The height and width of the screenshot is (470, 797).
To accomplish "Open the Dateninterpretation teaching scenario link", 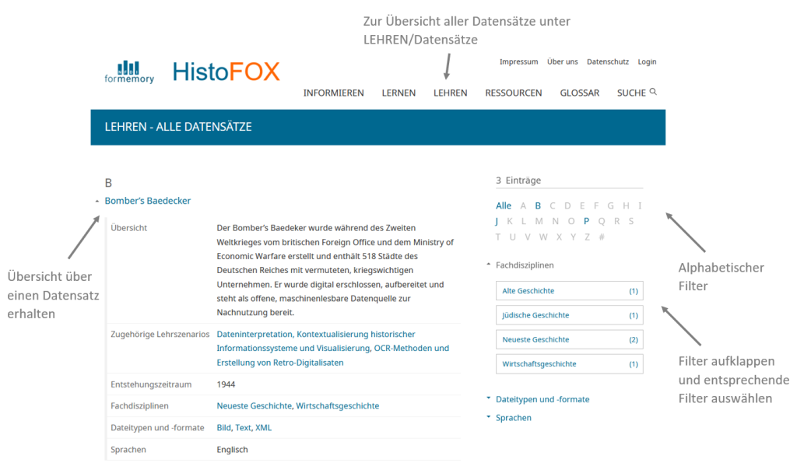I will point(255,334).
